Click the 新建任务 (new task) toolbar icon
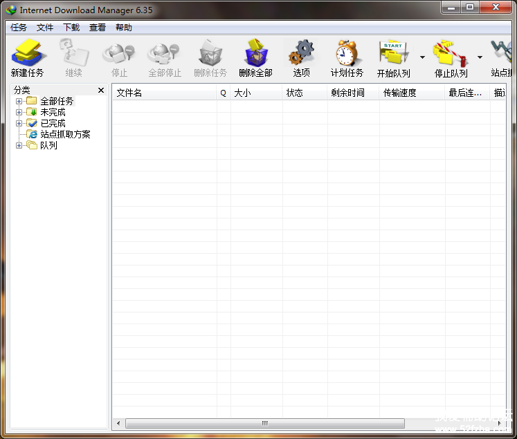This screenshot has width=517, height=439. 28,52
